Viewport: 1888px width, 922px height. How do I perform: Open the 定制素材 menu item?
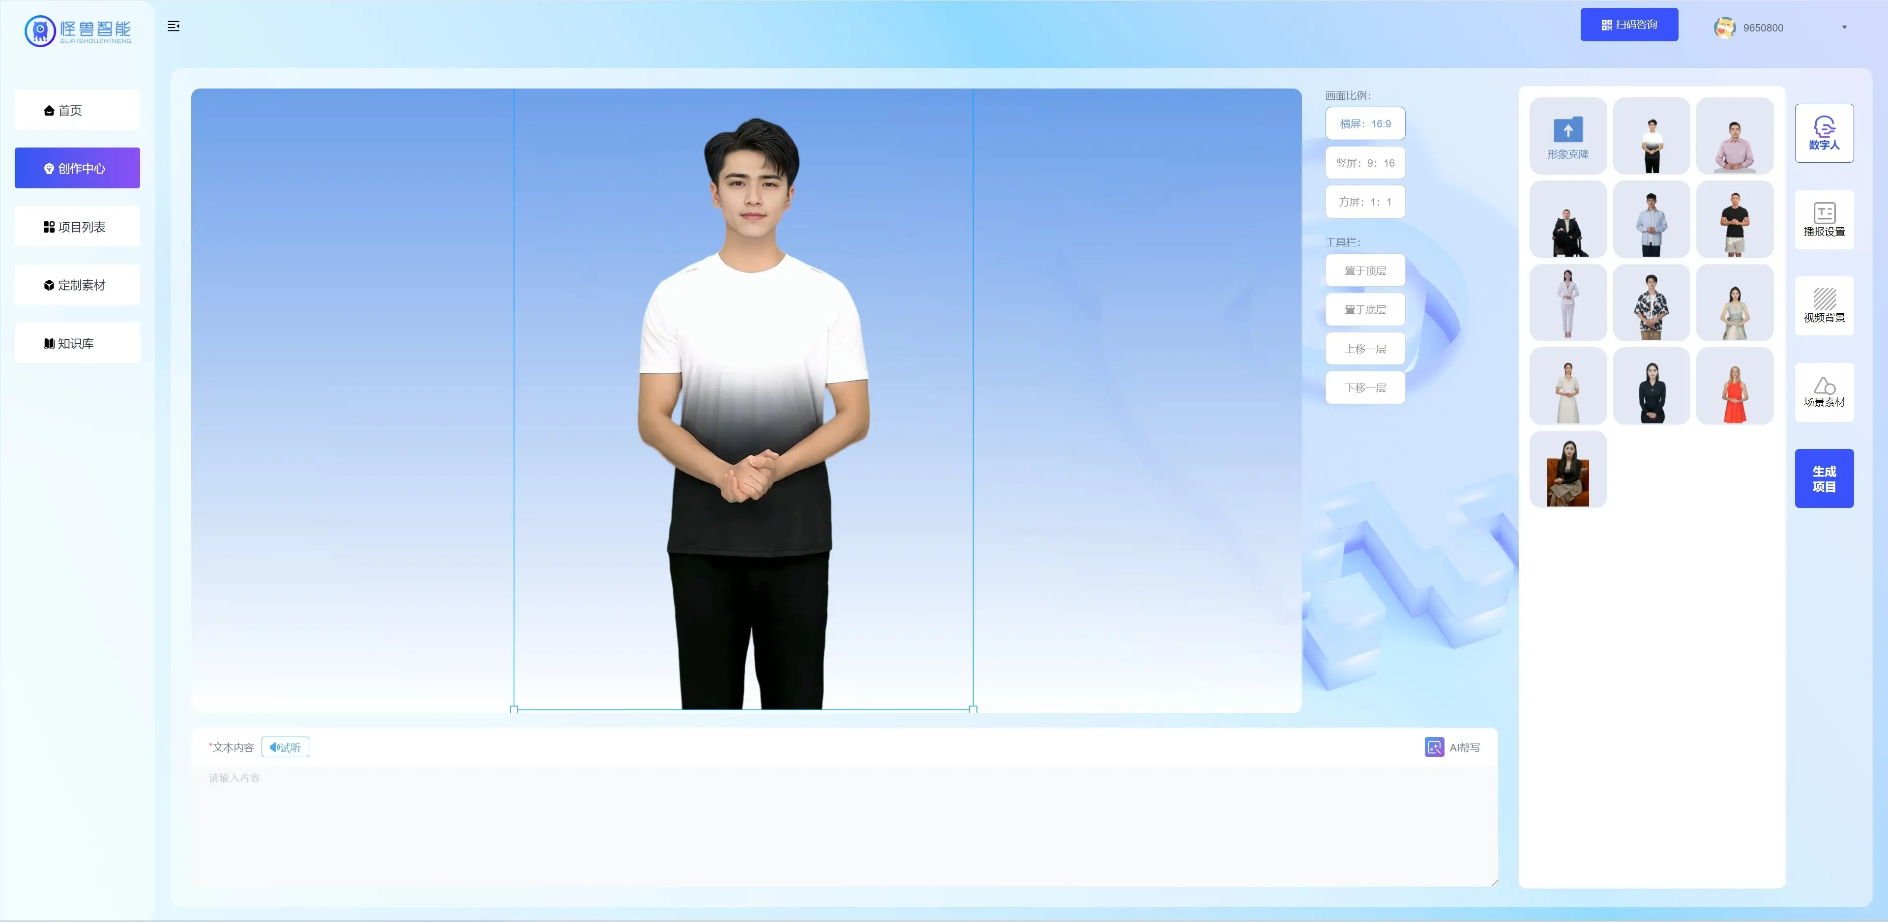[x=77, y=284]
